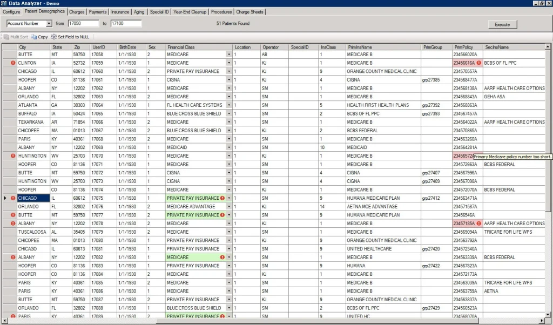Click the error icon in CHICAGO 17075 row header

click(13, 198)
